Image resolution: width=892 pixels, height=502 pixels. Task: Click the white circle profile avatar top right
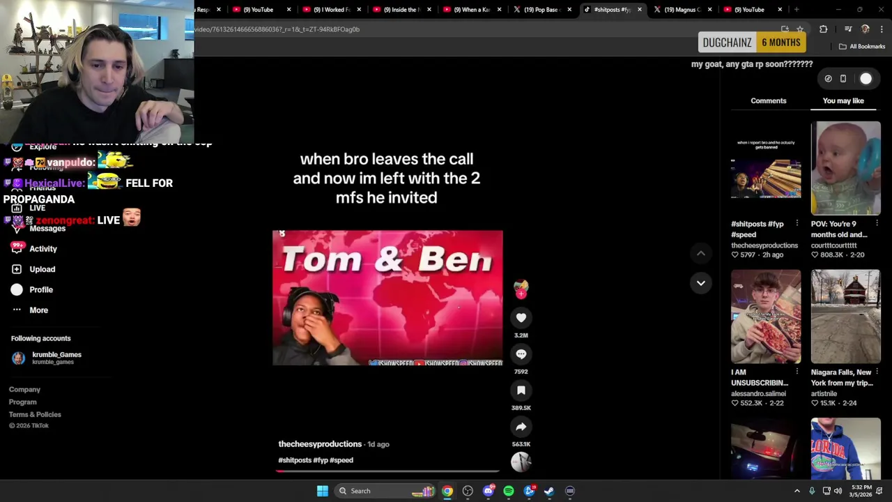[x=866, y=79]
